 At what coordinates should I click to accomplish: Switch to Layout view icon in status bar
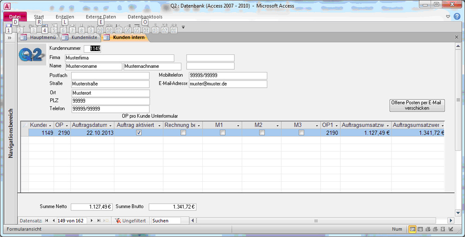pos(443,229)
